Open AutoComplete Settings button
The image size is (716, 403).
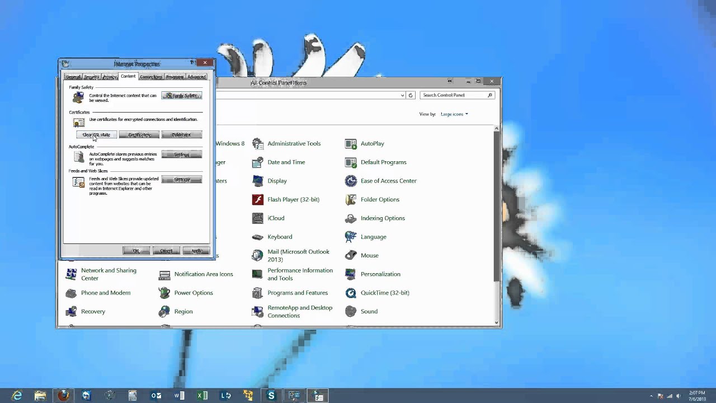coord(182,154)
